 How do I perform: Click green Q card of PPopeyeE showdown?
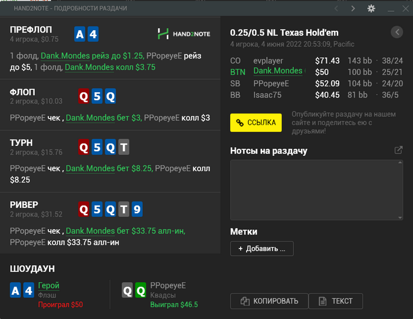140,290
